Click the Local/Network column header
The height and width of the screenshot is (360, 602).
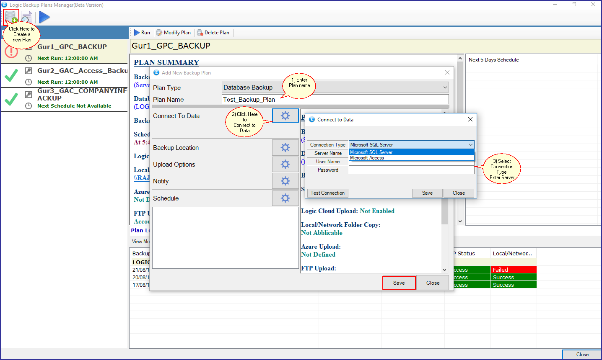click(514, 253)
